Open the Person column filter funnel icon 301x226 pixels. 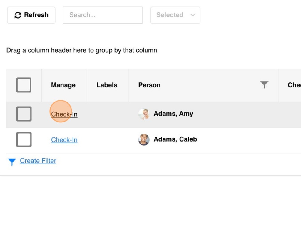(264, 85)
